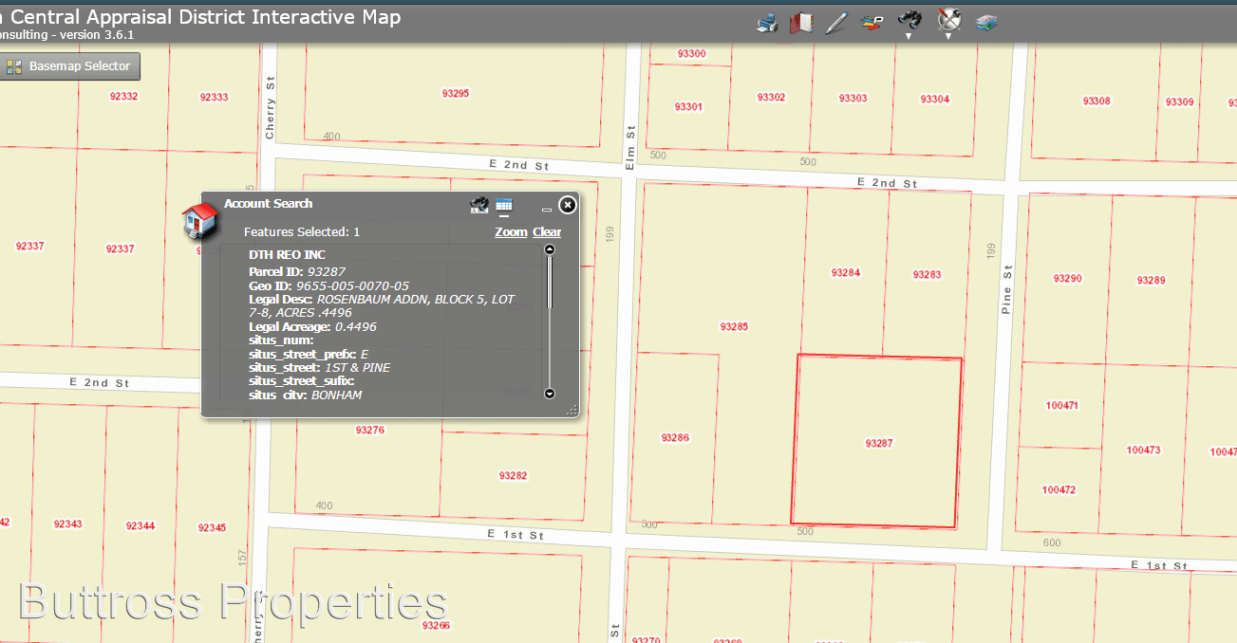Image resolution: width=1237 pixels, height=643 pixels.
Task: Click the colored arrows 'P' toolbar icon
Action: pos(872,23)
